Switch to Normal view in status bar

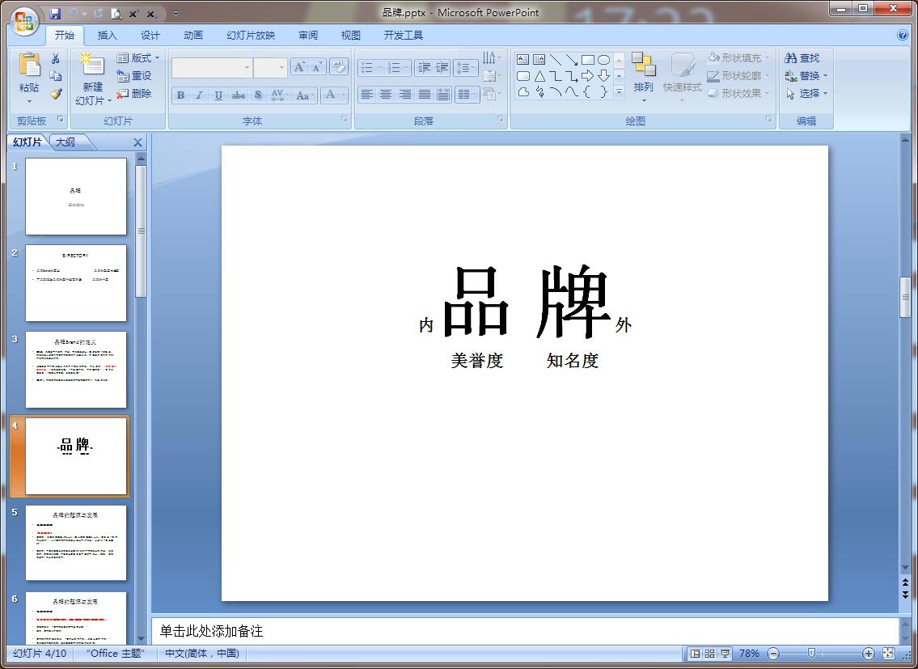coord(695,654)
